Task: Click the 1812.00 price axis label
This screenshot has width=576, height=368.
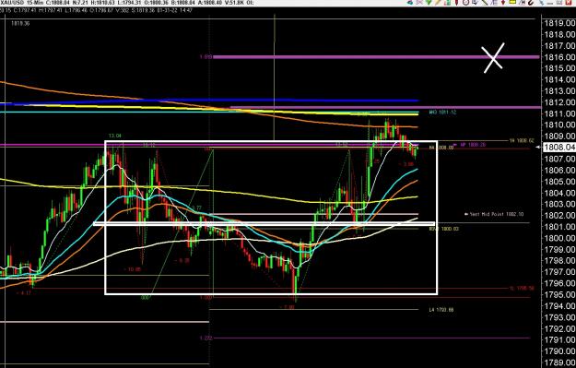Action: [559, 102]
